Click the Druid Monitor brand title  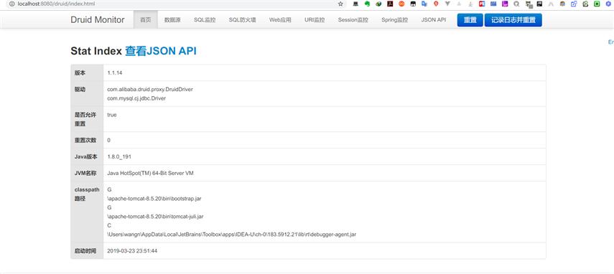tap(98, 20)
